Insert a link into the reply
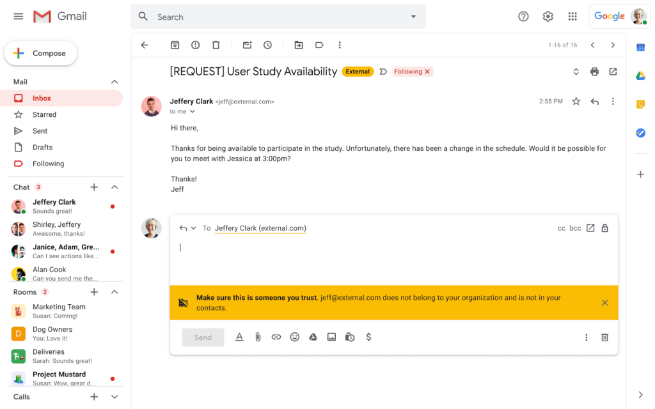This screenshot has width=655, height=409. (x=276, y=337)
